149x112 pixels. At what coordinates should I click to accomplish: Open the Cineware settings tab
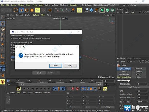click(139, 69)
